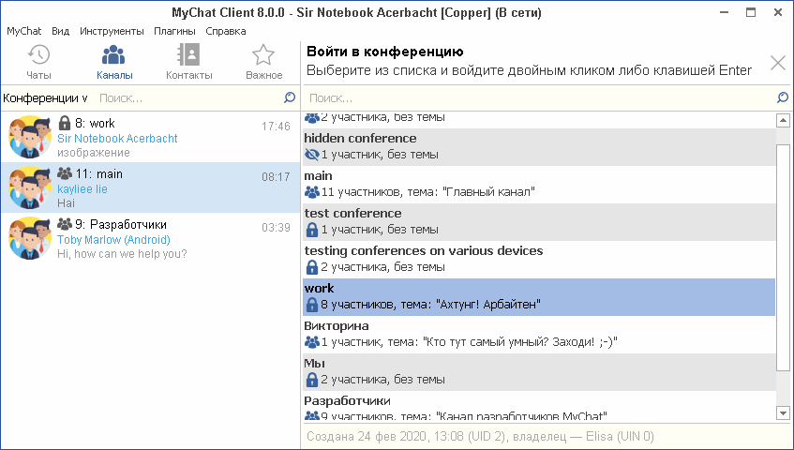This screenshot has width=794, height=450.
Task: Select testing conferences on various devices
Action: (539, 260)
